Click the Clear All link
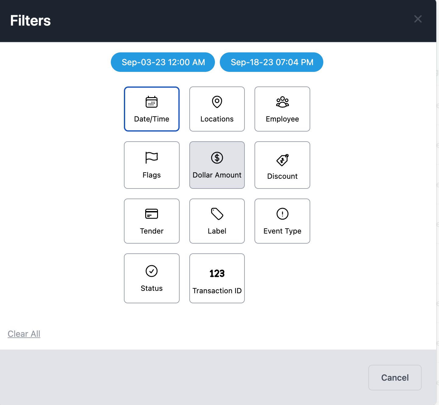This screenshot has height=405, width=439. pos(24,334)
